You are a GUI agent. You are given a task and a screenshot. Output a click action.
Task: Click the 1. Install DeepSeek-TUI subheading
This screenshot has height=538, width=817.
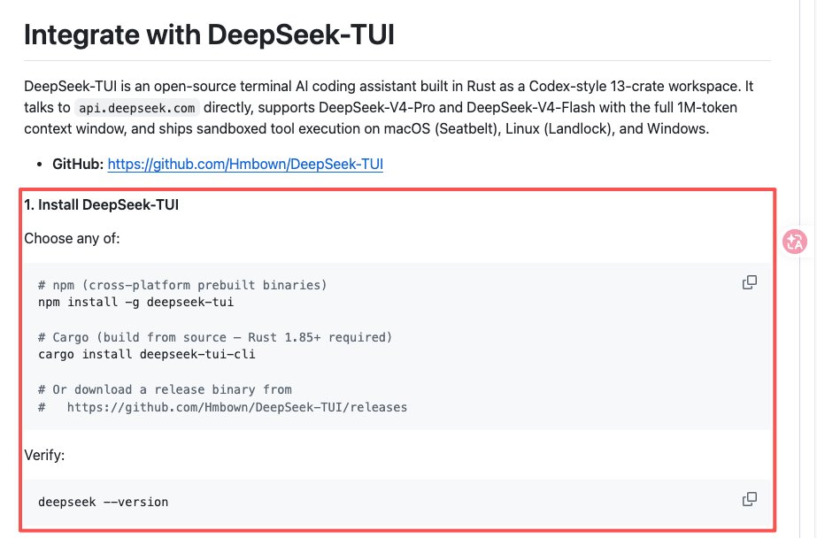(101, 204)
